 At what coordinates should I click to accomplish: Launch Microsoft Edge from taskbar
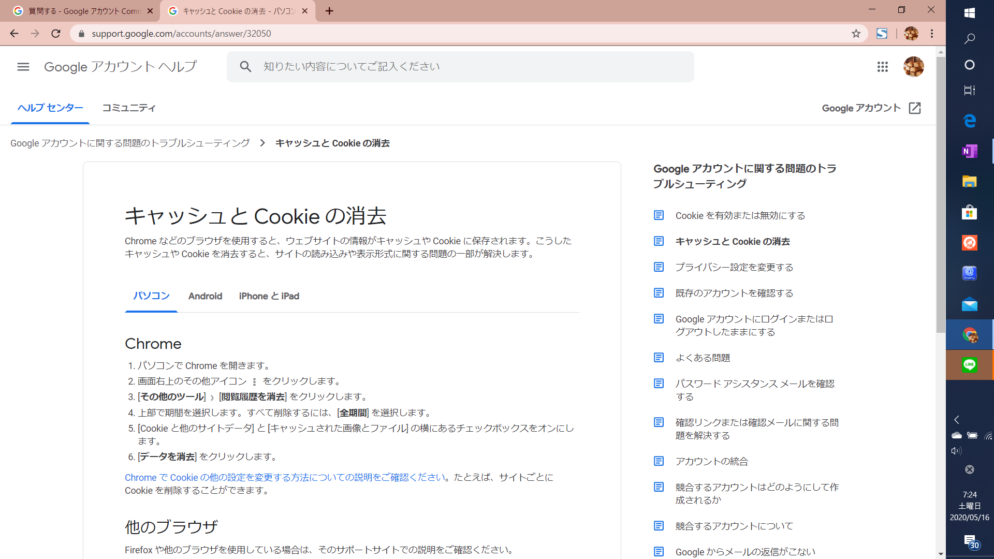click(x=970, y=121)
